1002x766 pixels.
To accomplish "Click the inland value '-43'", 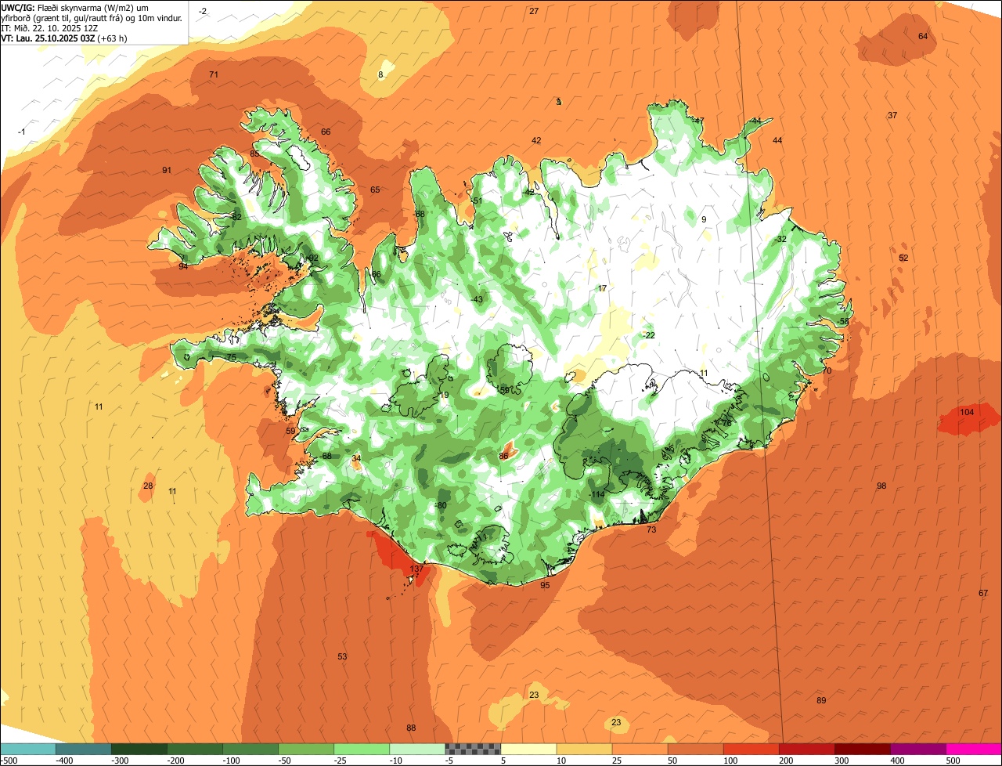I will tap(477, 299).
